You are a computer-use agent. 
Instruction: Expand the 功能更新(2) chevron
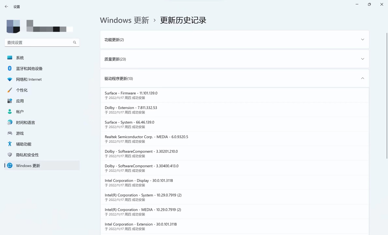click(x=362, y=40)
